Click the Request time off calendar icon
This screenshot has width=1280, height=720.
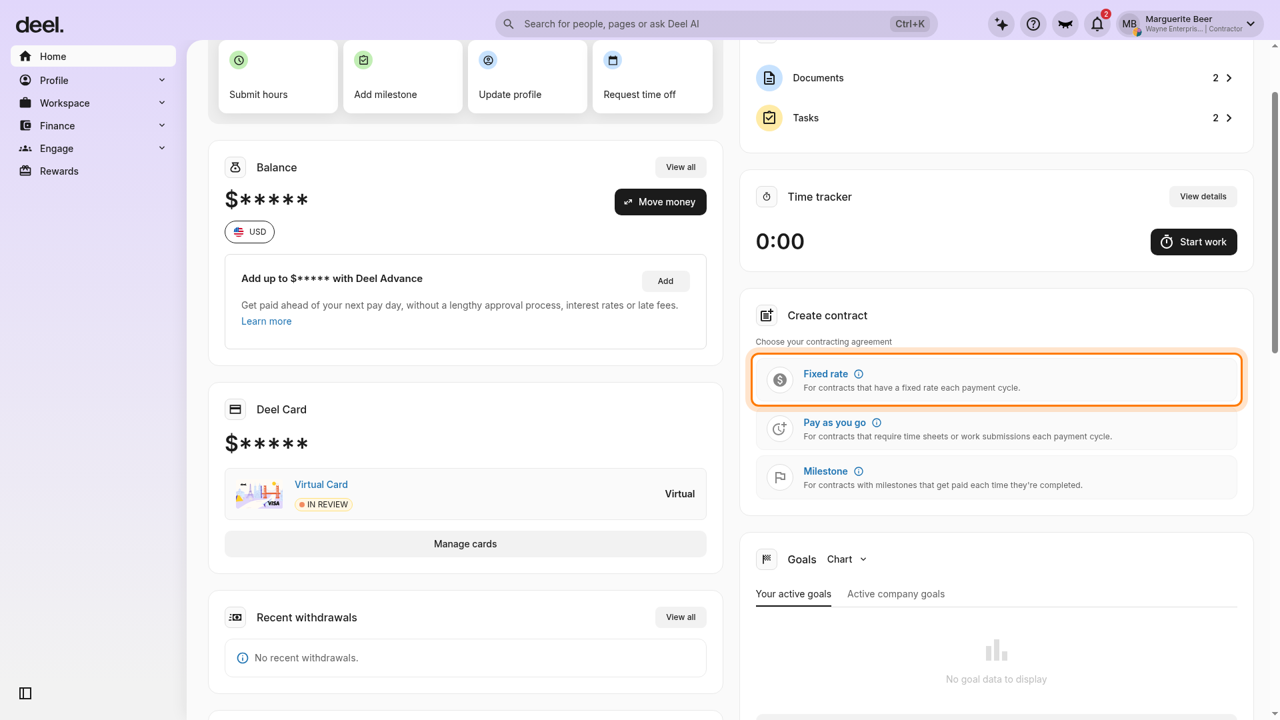[x=613, y=60]
